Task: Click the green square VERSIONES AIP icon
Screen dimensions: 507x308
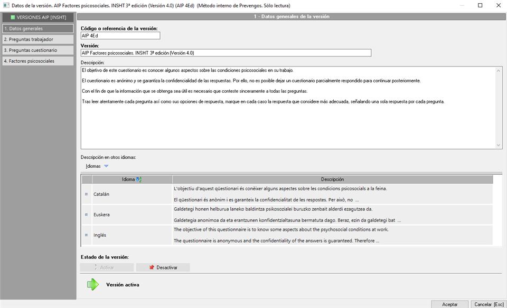Action: coord(13,17)
